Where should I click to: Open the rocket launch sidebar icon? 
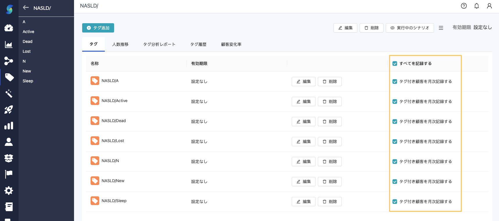pyautogui.click(x=9, y=110)
